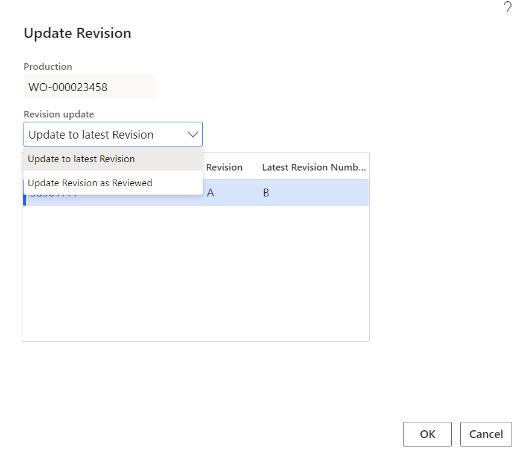Image resolution: width=520 pixels, height=470 pixels.
Task: Sort by the Revision column header
Action: point(224,168)
